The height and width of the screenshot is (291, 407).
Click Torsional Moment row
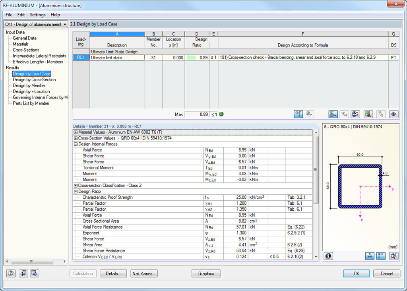(x=193, y=168)
